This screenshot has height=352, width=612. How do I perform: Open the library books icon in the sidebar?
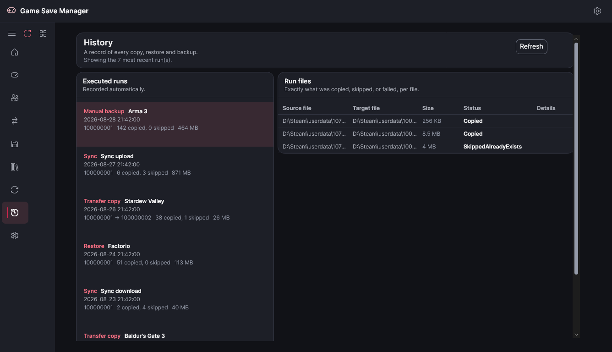tap(15, 167)
